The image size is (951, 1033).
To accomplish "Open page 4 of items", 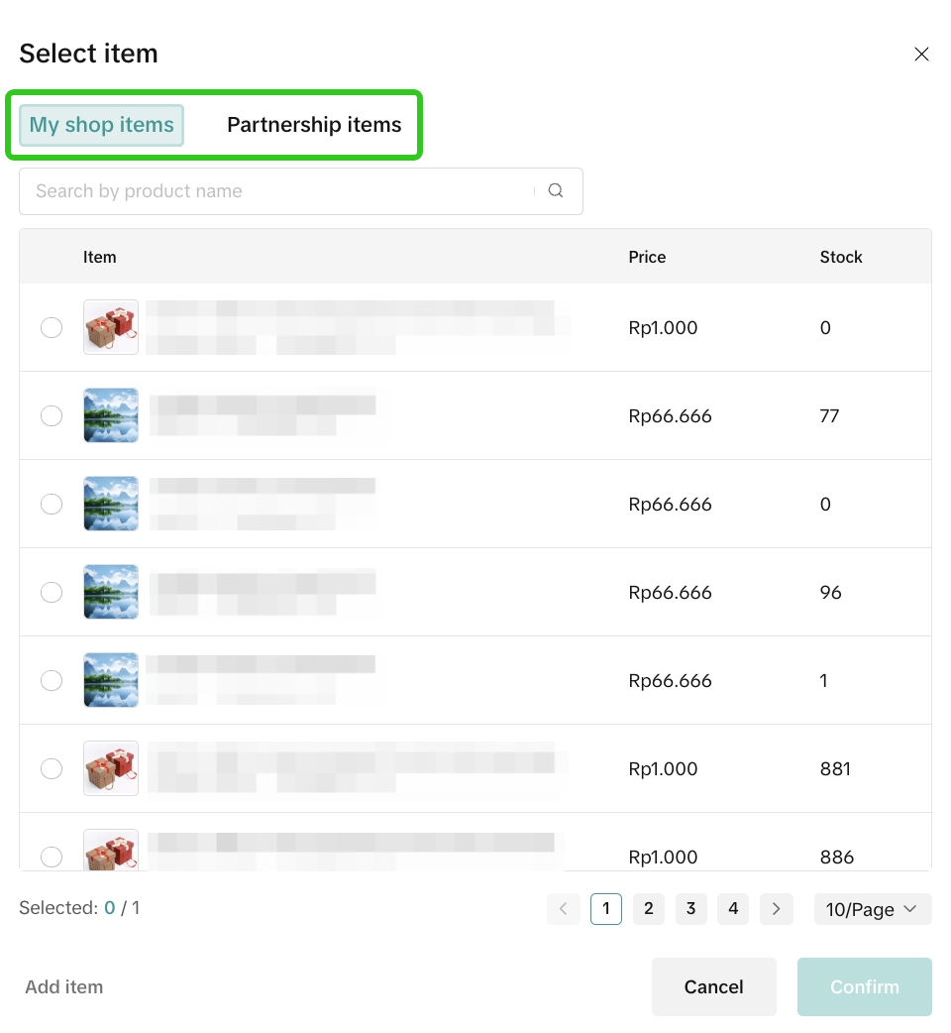I will click(733, 909).
